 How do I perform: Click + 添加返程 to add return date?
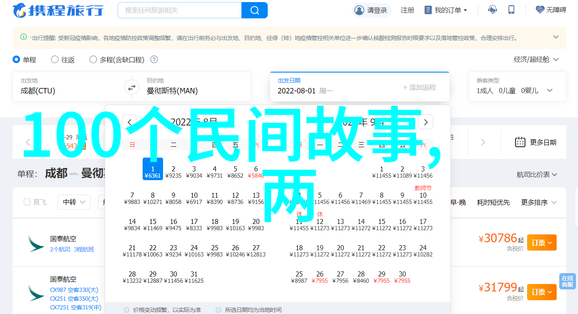[x=419, y=88]
